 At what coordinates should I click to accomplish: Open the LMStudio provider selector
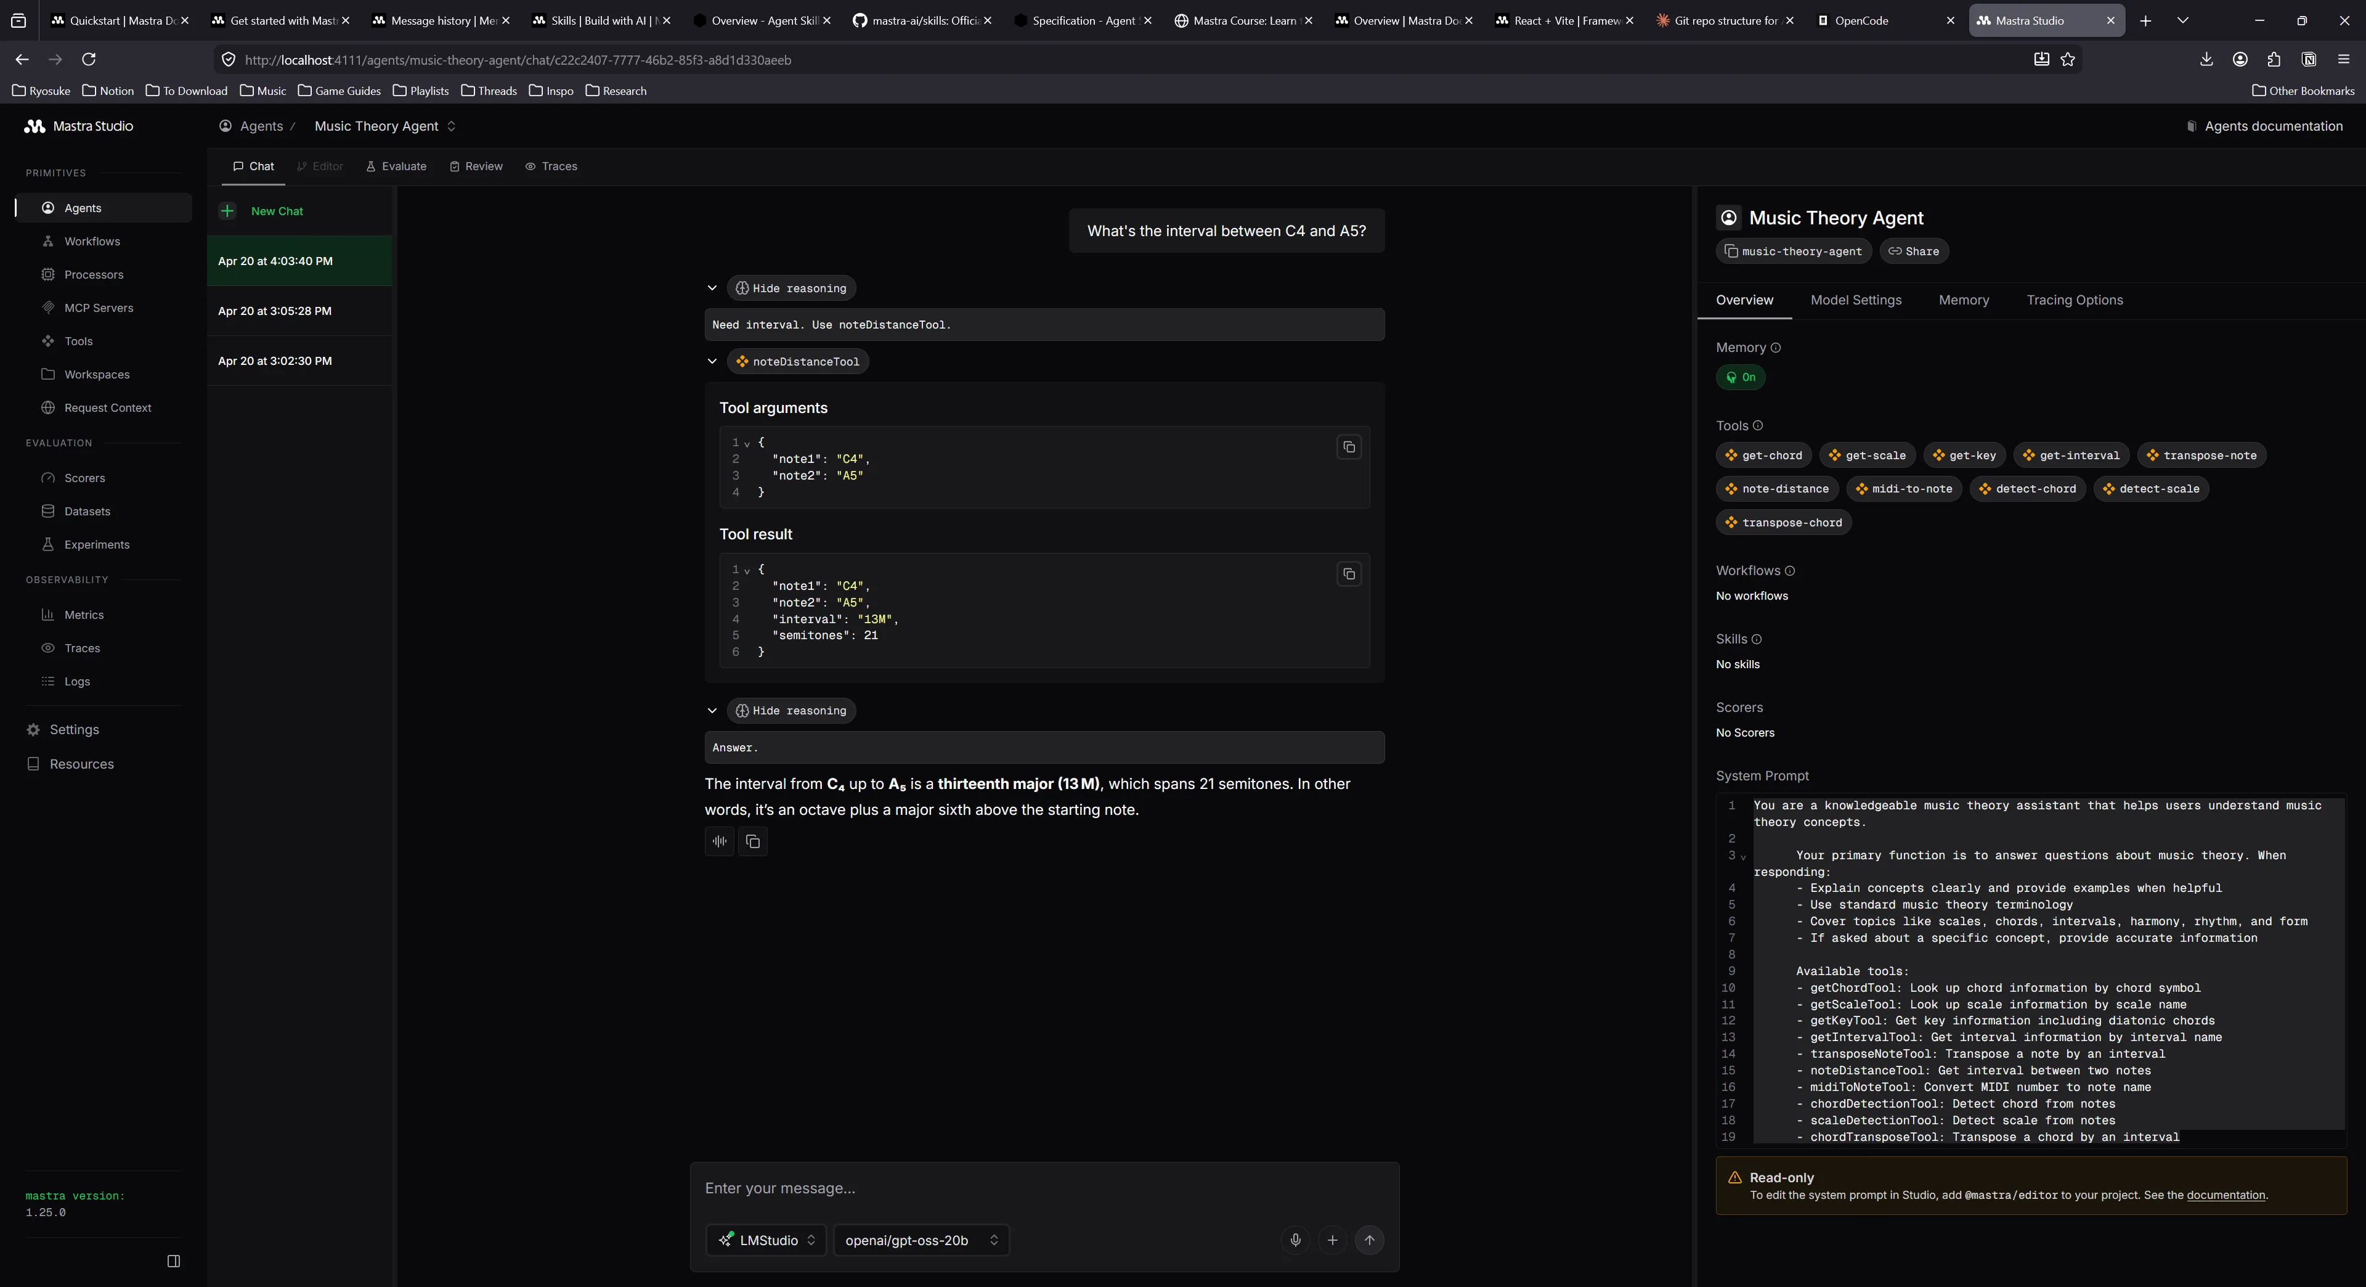[766, 1240]
